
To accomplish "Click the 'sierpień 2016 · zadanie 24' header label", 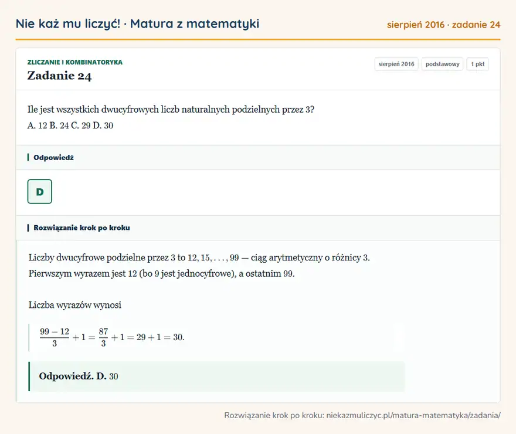I will (x=443, y=25).
